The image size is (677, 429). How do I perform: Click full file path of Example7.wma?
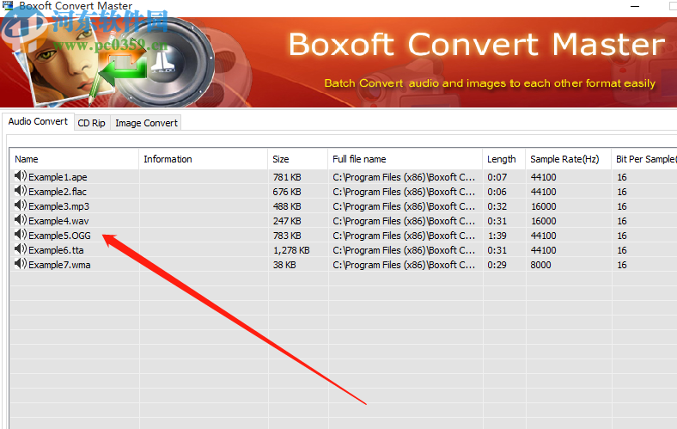[404, 266]
